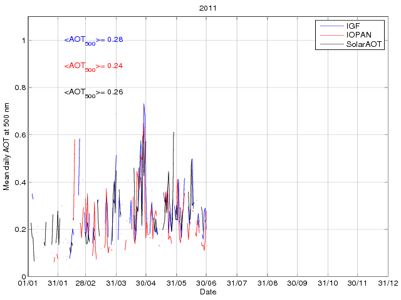401x300 pixels.
Task: Click the SolarAOT legend entry
Action: [x=364, y=45]
